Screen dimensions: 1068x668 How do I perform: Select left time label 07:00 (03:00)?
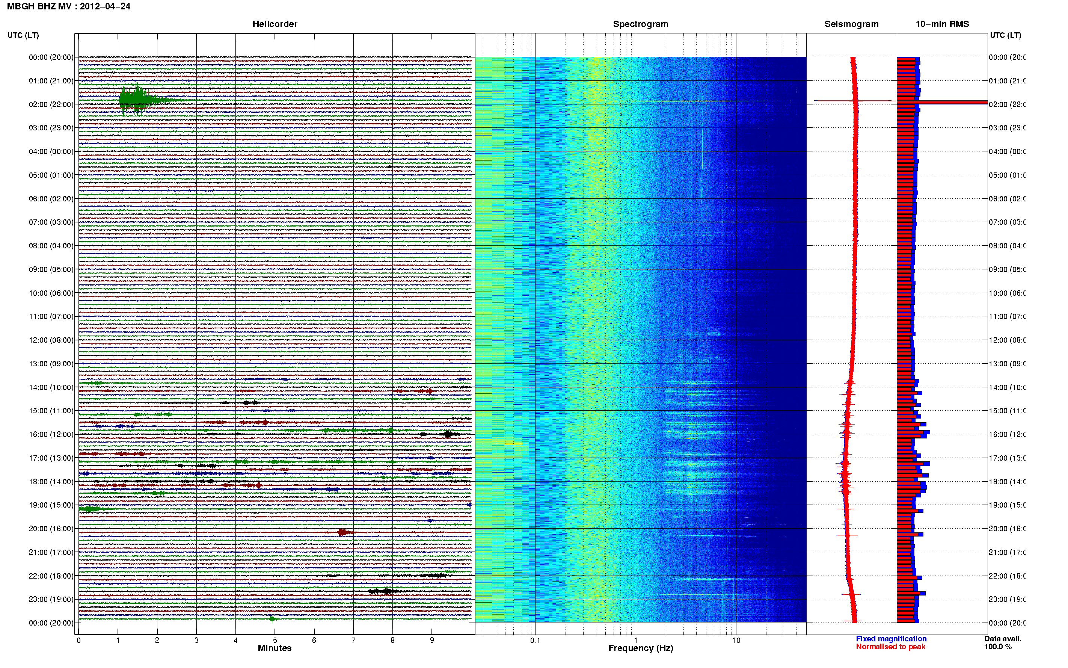(x=51, y=222)
